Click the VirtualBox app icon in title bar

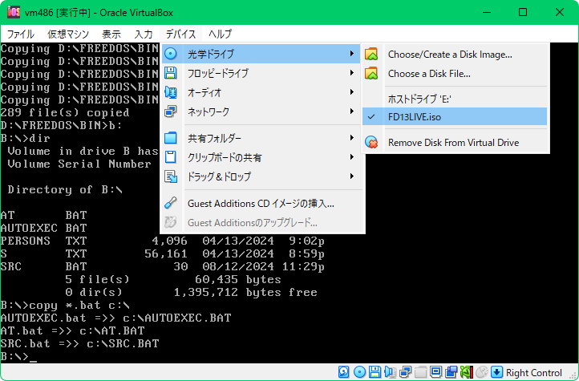[13, 12]
